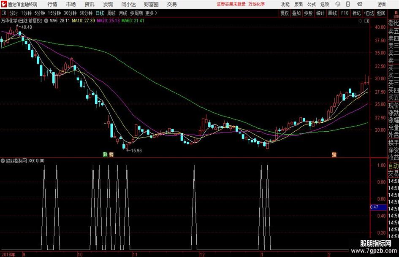Click the red R 300 badge
Image resolution: width=399 pixels, height=257 pixels.
click(396, 14)
